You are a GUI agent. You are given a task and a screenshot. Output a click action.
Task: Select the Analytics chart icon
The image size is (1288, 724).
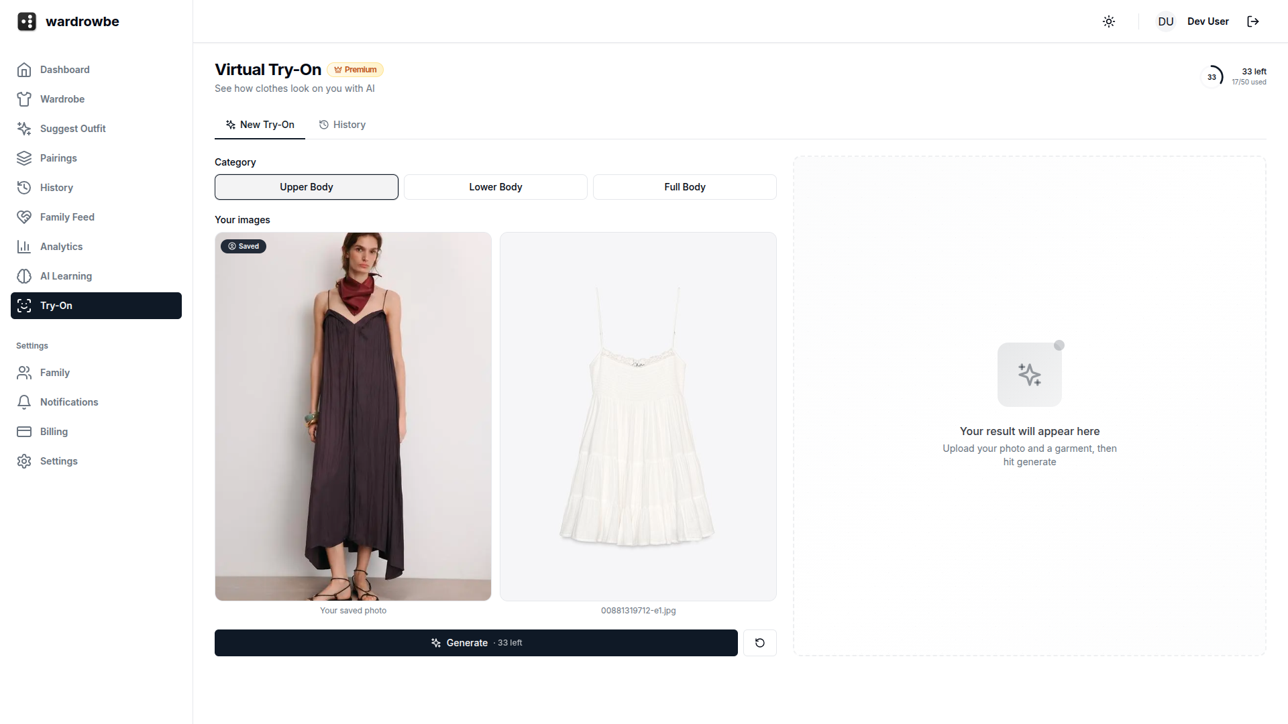(23, 246)
